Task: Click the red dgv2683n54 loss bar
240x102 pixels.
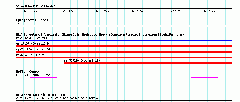Action: (x=124, y=52)
